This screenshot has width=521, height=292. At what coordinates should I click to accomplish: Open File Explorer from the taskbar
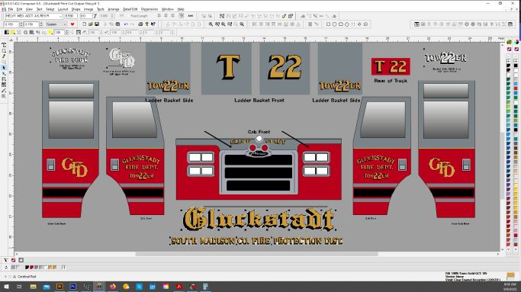pos(33,287)
